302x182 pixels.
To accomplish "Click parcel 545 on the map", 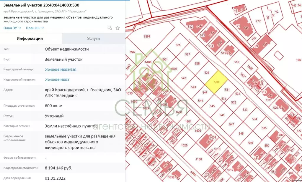I will 212,106.
